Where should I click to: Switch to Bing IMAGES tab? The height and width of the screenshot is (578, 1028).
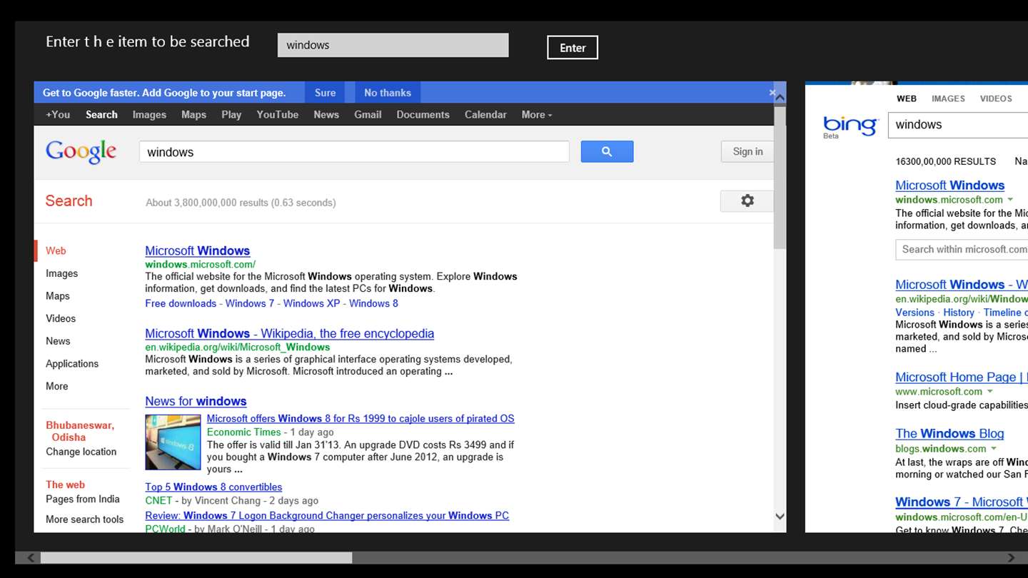tap(948, 98)
